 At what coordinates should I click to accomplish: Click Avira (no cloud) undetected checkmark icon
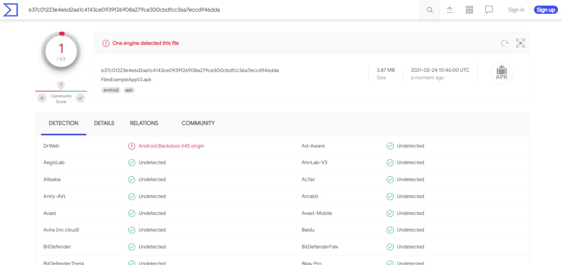click(x=132, y=230)
